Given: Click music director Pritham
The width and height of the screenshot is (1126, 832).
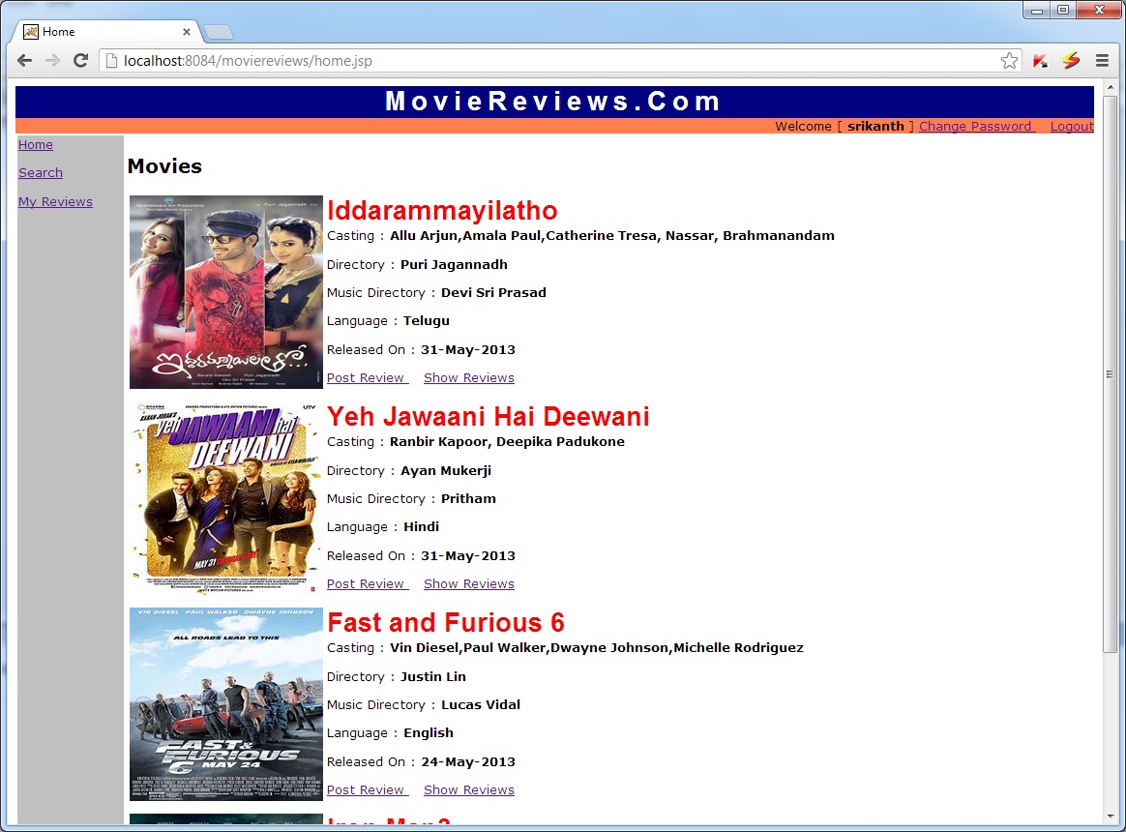Looking at the screenshot, I should pos(468,498).
